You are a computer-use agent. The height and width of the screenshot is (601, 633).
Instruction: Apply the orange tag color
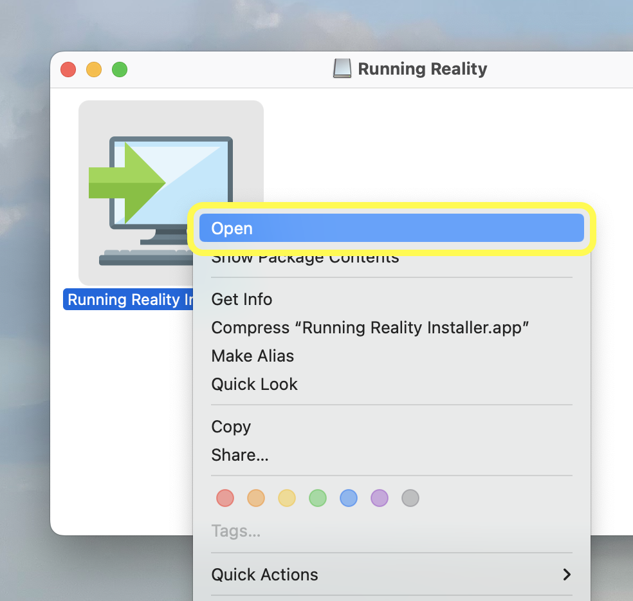coord(256,498)
